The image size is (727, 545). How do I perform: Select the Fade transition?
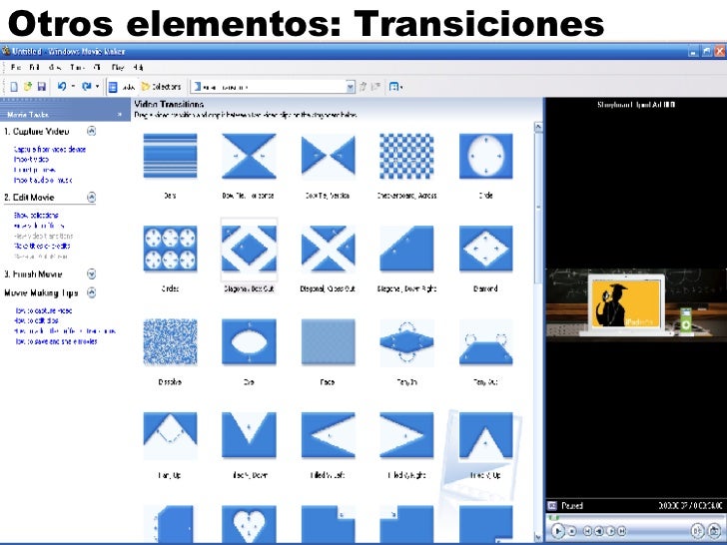(328, 342)
